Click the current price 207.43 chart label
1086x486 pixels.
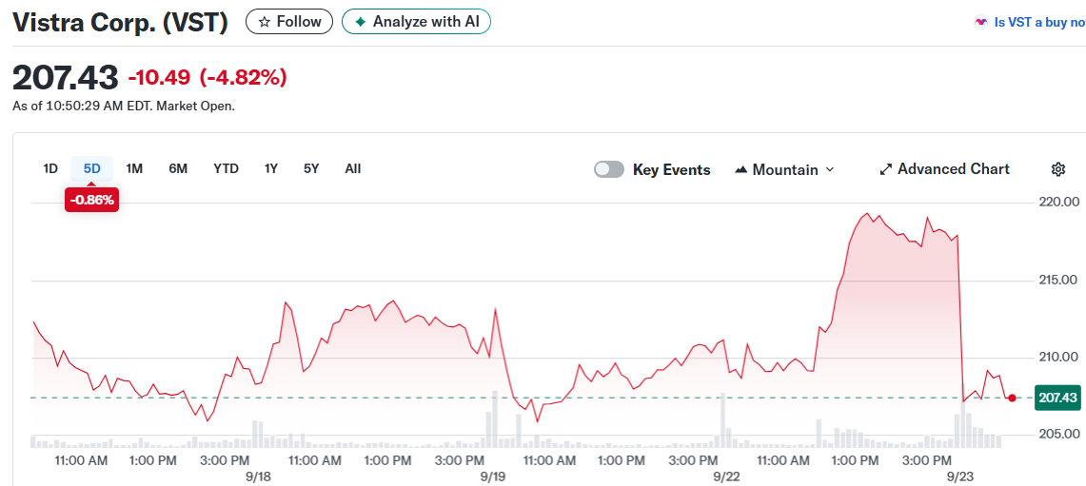point(1057,398)
